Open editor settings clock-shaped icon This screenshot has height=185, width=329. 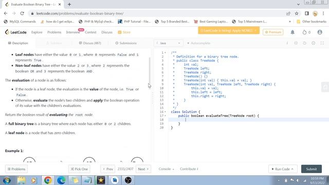click(x=313, y=43)
